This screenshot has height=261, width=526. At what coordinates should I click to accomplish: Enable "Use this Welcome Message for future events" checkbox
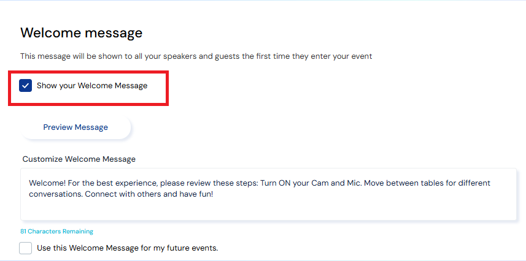click(x=26, y=248)
